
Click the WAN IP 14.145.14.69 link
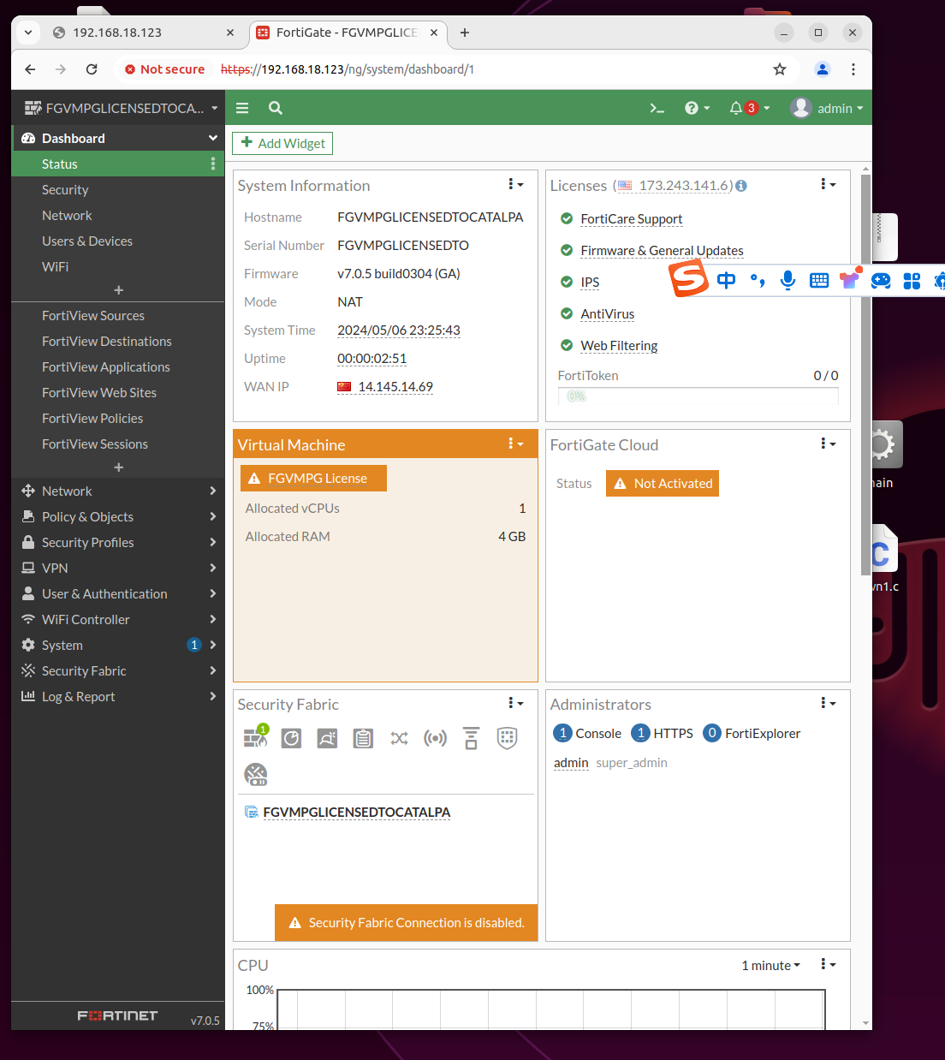[x=385, y=387]
